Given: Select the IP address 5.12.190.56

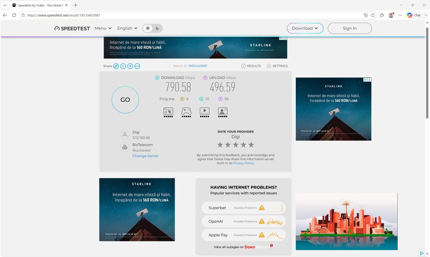Looking at the screenshot, I should coord(141,138).
